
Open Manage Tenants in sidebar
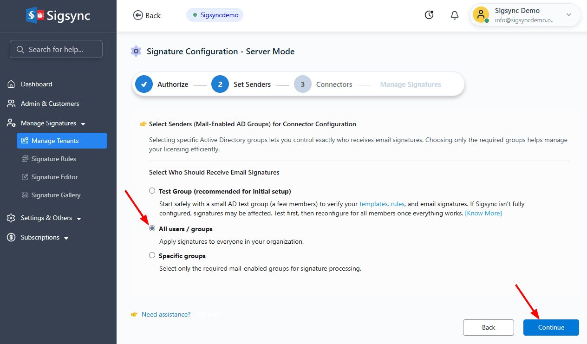tap(62, 141)
